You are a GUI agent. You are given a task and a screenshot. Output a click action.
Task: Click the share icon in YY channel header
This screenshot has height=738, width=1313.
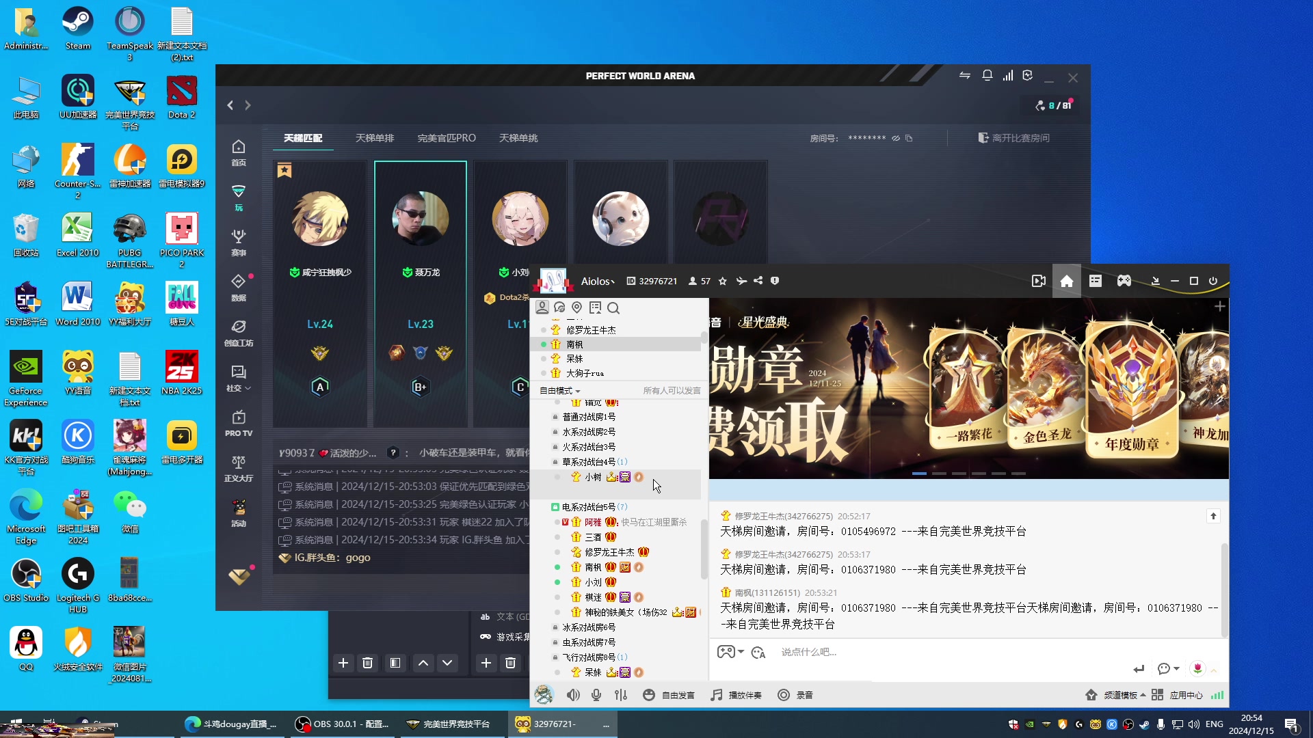[758, 281]
